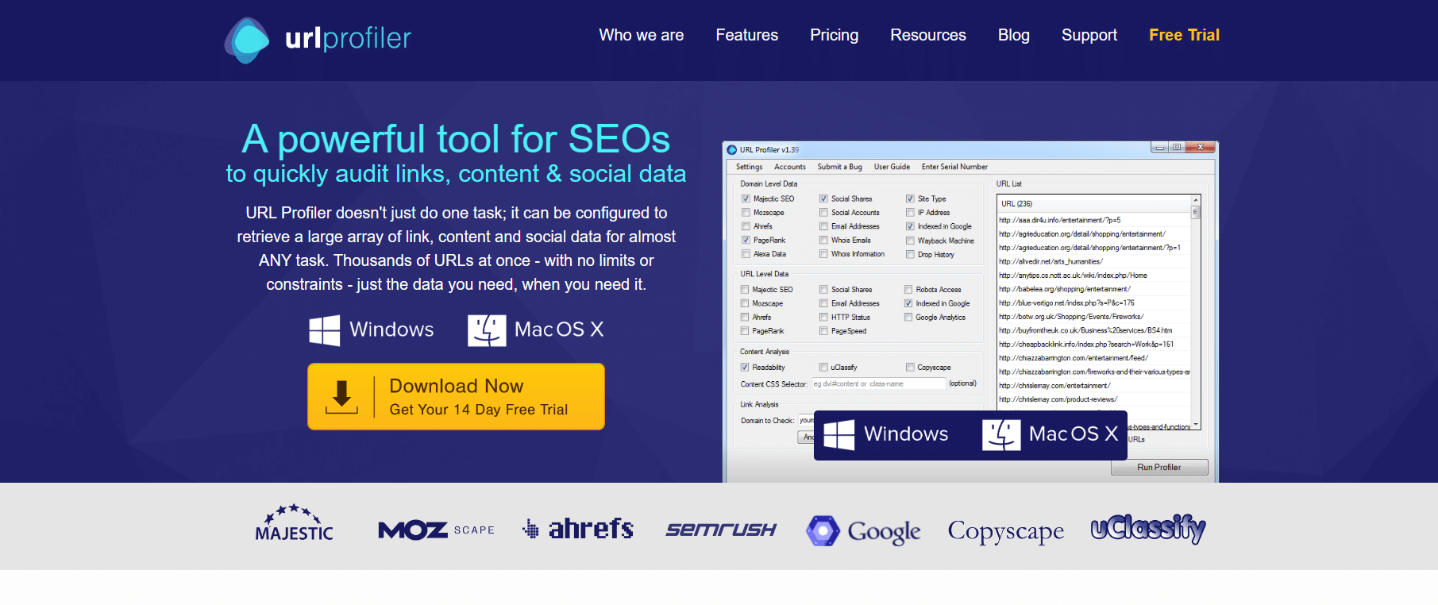Click the download arrow icon on yellow button

(x=341, y=397)
